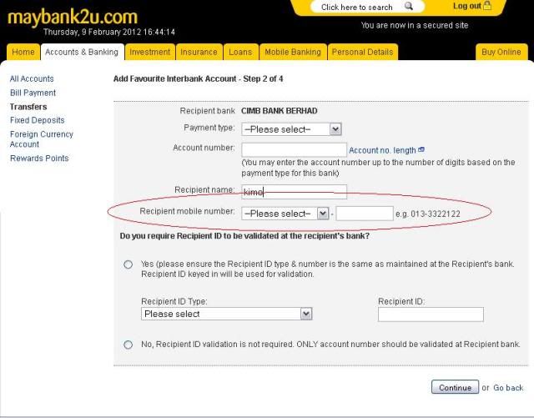Open the Buy Online tab
This screenshot has width=534, height=418.
[x=501, y=52]
